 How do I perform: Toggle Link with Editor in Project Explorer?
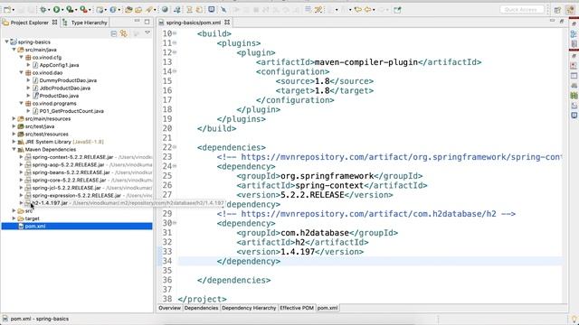[124, 33]
